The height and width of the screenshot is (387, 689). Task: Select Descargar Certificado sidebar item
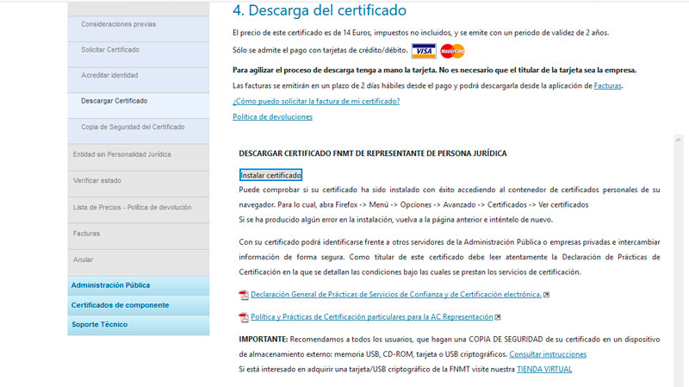[x=139, y=105]
